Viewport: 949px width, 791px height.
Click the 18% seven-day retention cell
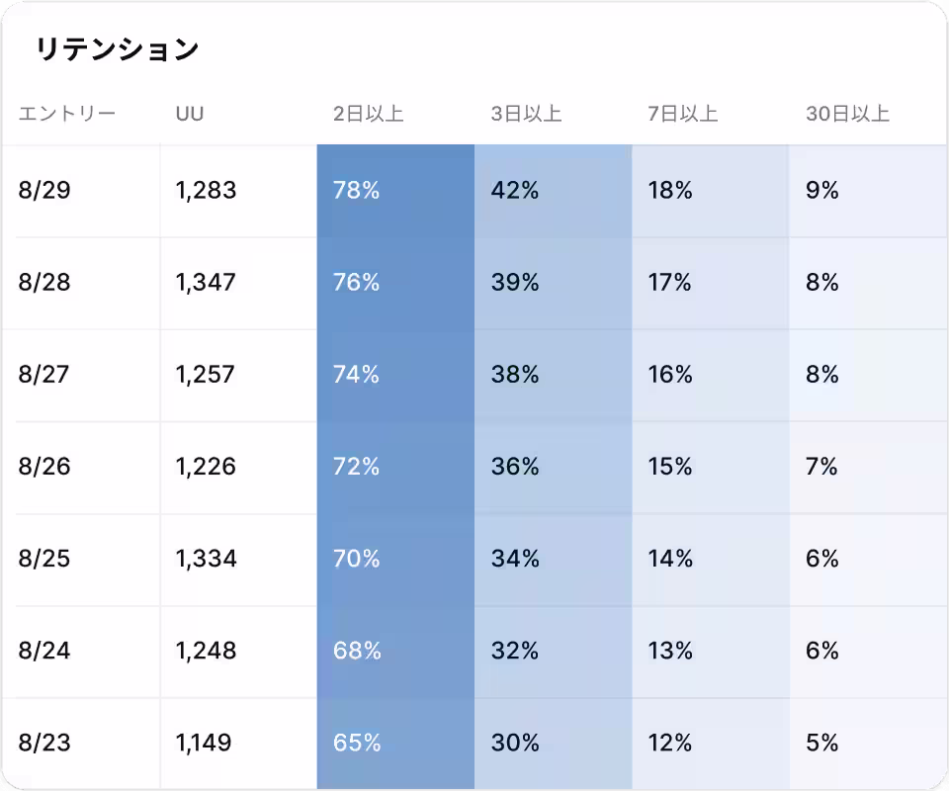[670, 191]
